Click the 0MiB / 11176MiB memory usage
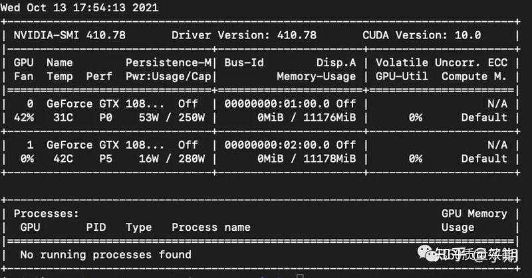The height and width of the screenshot is (278, 532). pyautogui.click(x=307, y=117)
